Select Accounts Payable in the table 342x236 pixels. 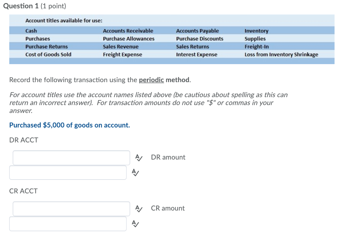click(197, 31)
